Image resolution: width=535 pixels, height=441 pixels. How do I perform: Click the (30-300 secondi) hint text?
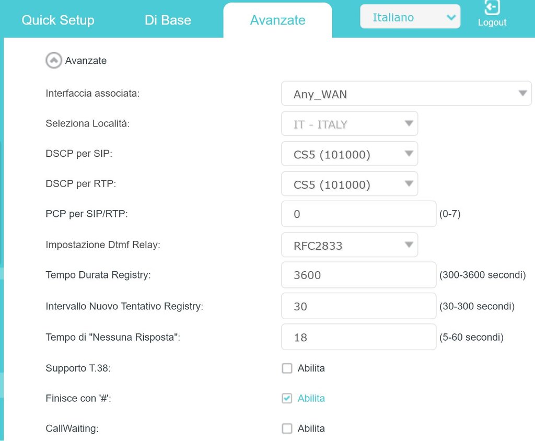coord(476,306)
